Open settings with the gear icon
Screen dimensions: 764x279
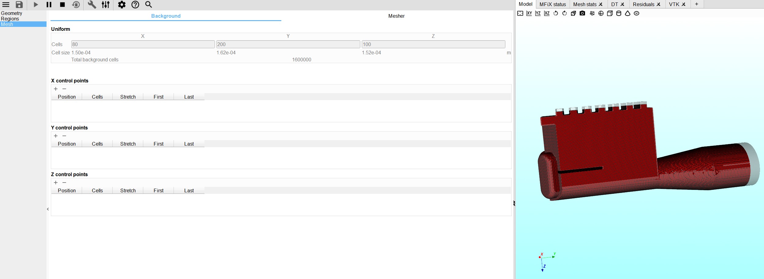122,5
